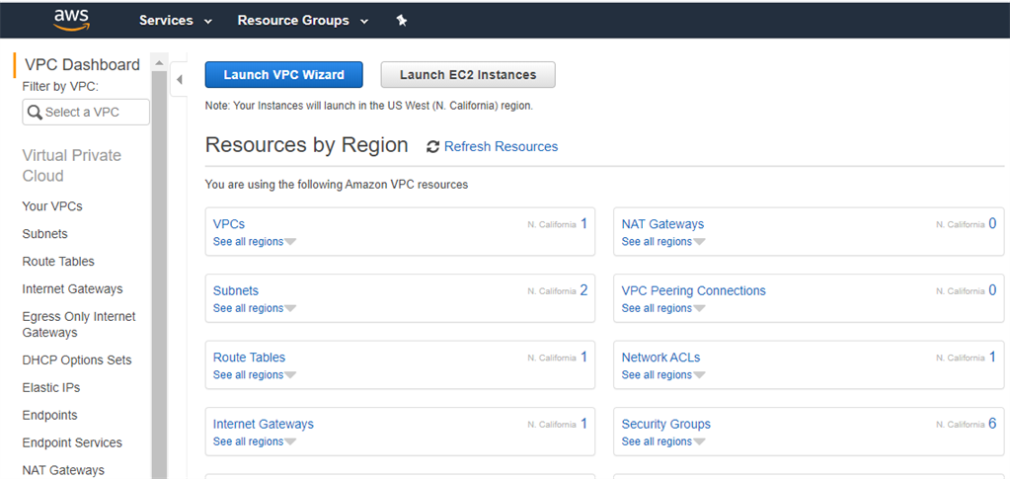
Task: Click Launch EC2 Instances button
Action: [x=468, y=75]
